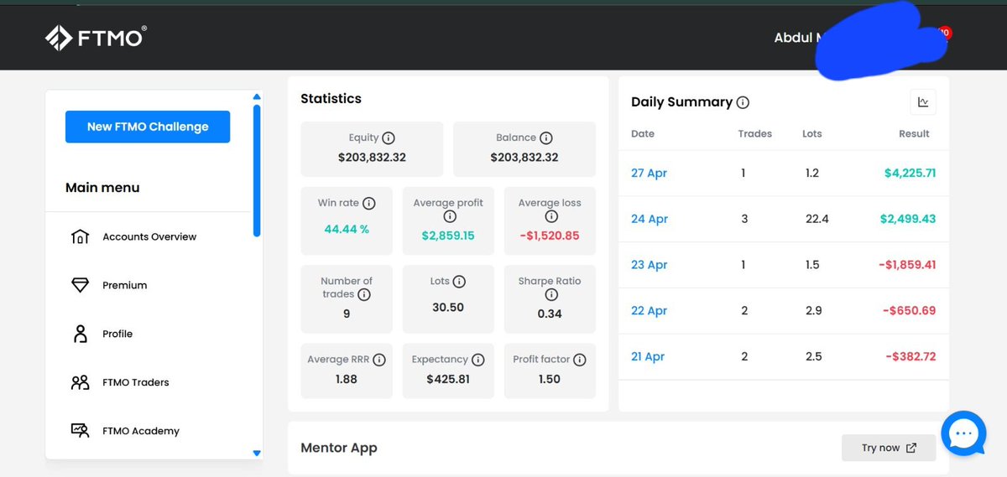1007x477 pixels.
Task: Click the 44.44 % win rate value
Action: click(347, 229)
